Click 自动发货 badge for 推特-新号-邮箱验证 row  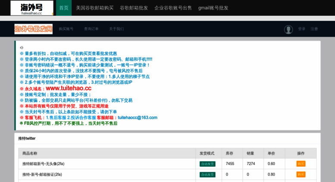(207, 175)
